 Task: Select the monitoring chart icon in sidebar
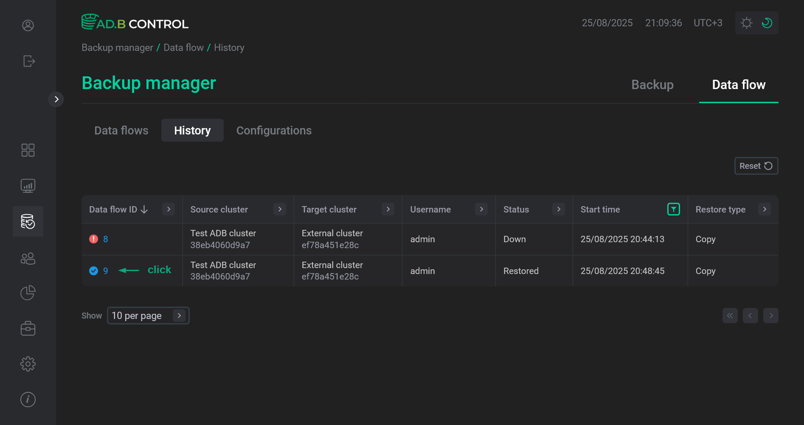tap(28, 185)
